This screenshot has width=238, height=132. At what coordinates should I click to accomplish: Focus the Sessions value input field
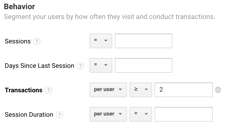pyautogui.click(x=143, y=41)
